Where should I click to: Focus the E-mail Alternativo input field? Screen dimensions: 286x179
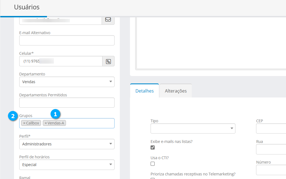pyautogui.click(x=67, y=40)
